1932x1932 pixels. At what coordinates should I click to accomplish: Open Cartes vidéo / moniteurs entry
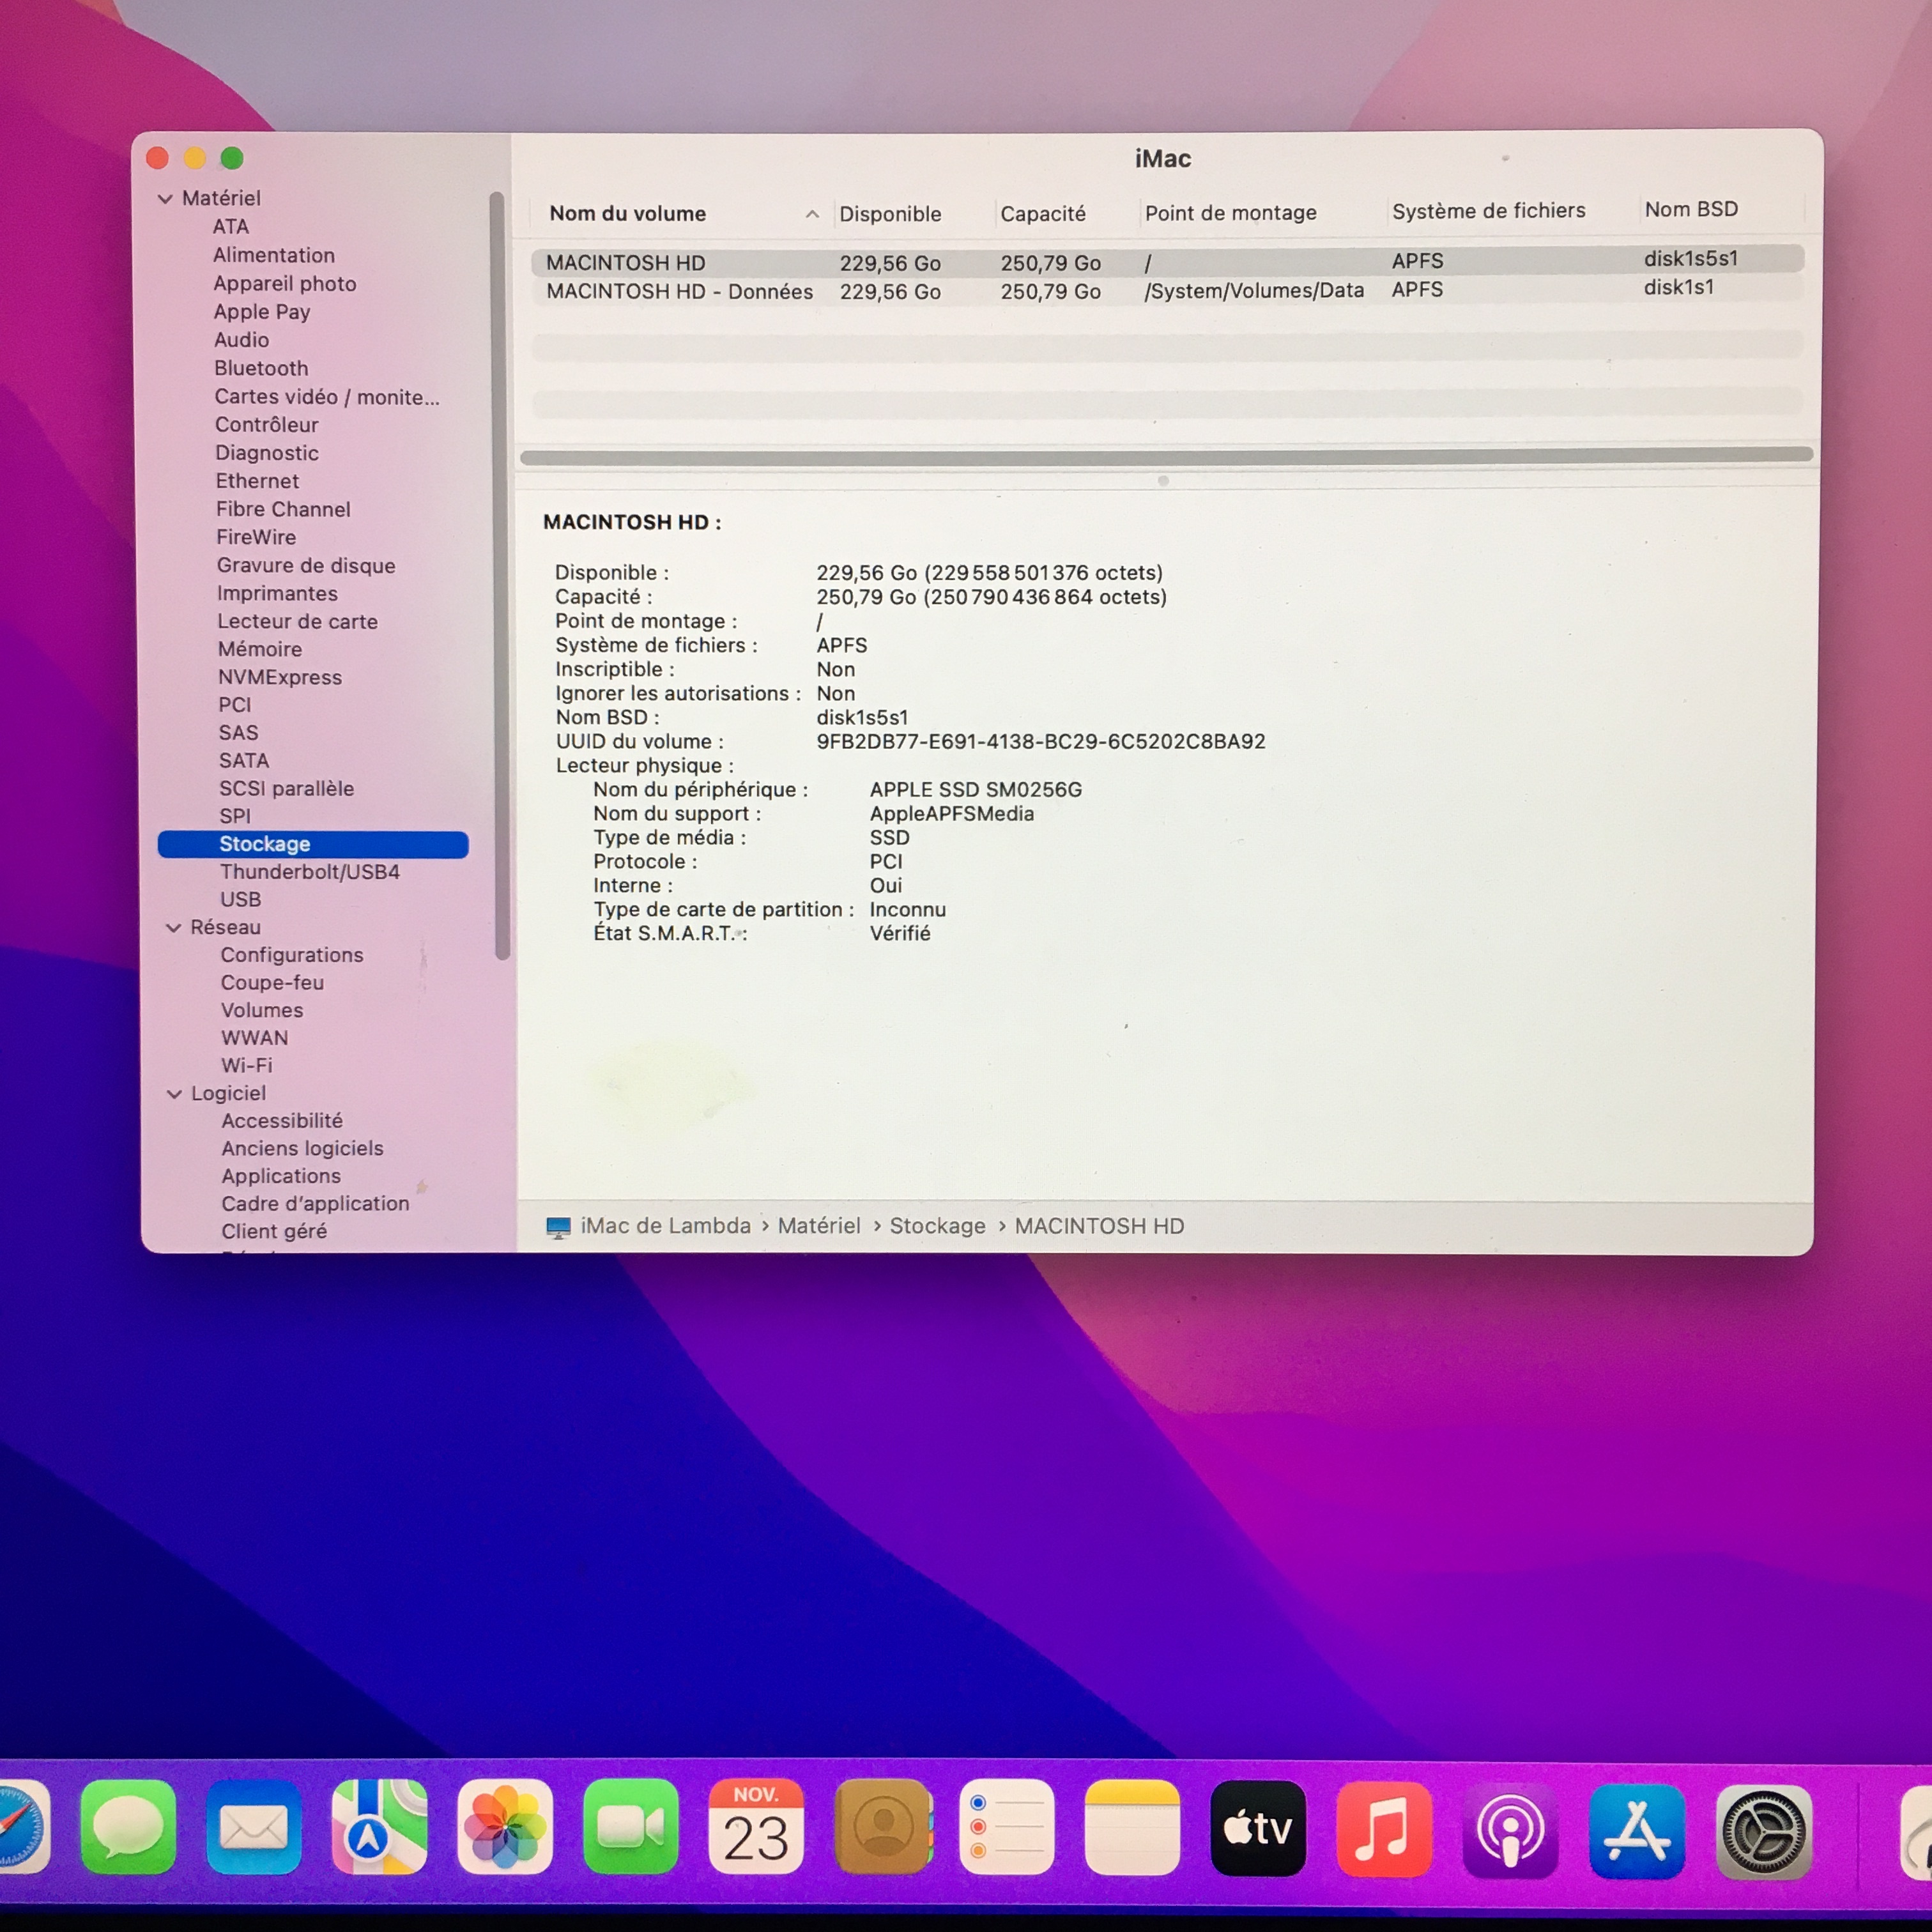(326, 397)
